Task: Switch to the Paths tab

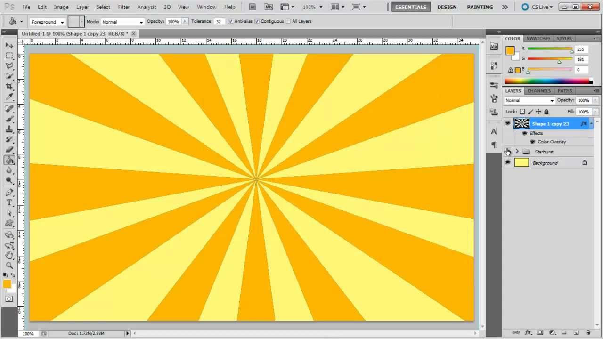Action: pyautogui.click(x=565, y=91)
